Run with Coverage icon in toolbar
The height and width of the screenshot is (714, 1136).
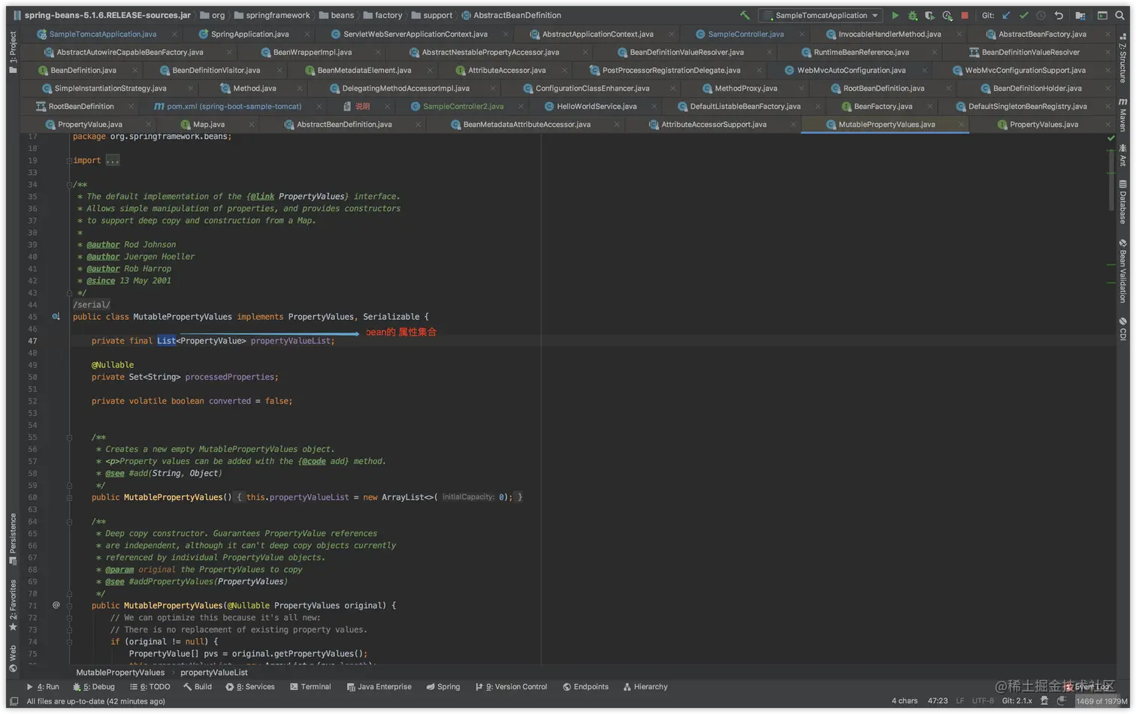click(930, 15)
